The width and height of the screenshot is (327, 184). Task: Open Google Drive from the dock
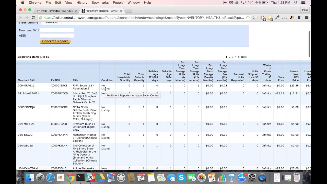pos(101,177)
